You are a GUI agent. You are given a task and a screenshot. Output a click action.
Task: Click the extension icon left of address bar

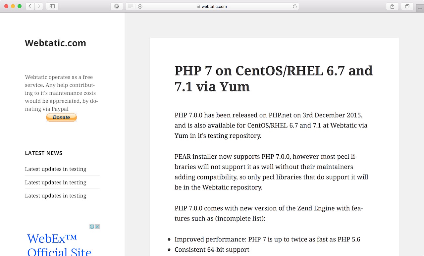(117, 6)
